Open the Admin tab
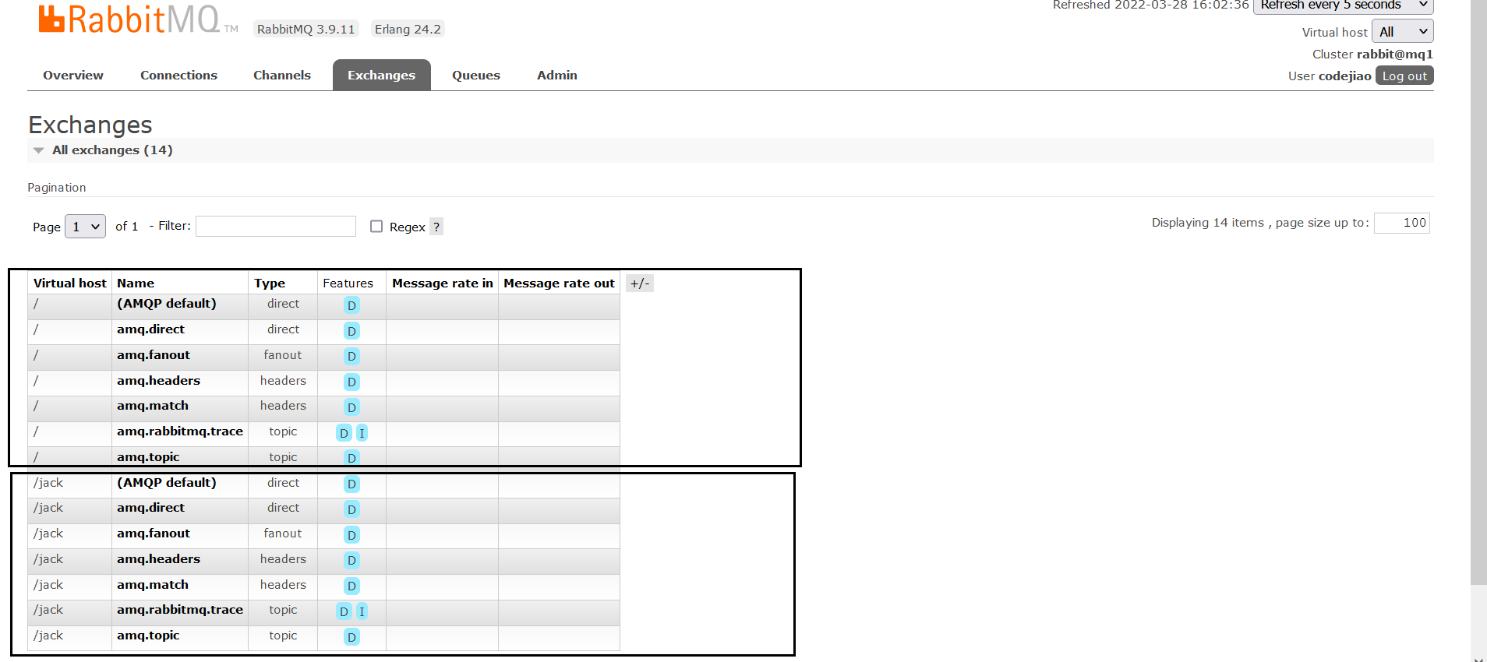Screen dimensions: 1487x662 pyautogui.click(x=556, y=76)
